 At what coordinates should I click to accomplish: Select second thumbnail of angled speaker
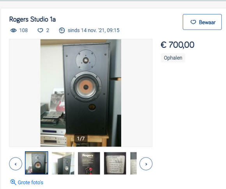63,163
